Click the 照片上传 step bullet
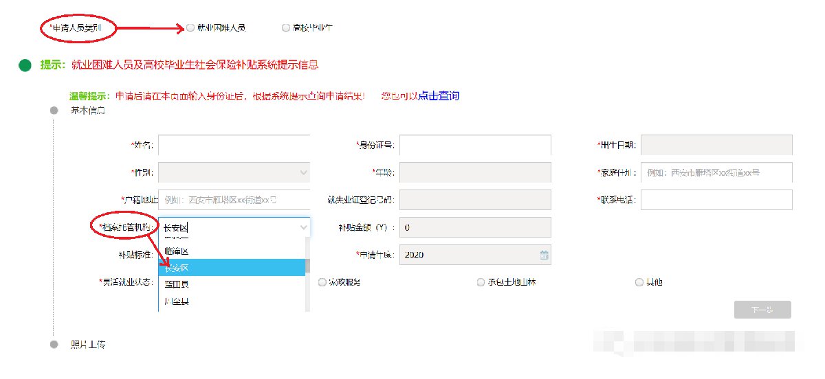Image resolution: width=825 pixels, height=379 pixels. pos(54,344)
